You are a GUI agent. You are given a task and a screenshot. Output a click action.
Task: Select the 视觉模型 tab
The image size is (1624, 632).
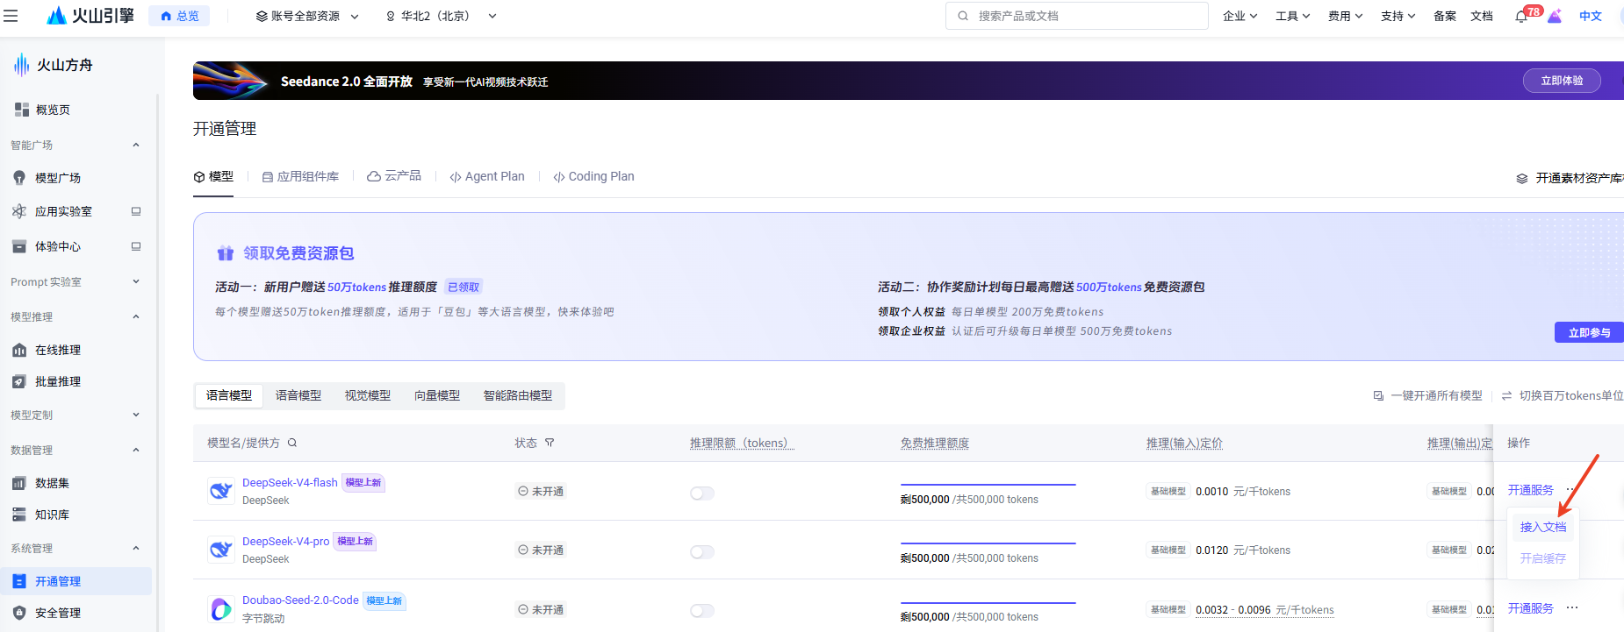pos(368,395)
